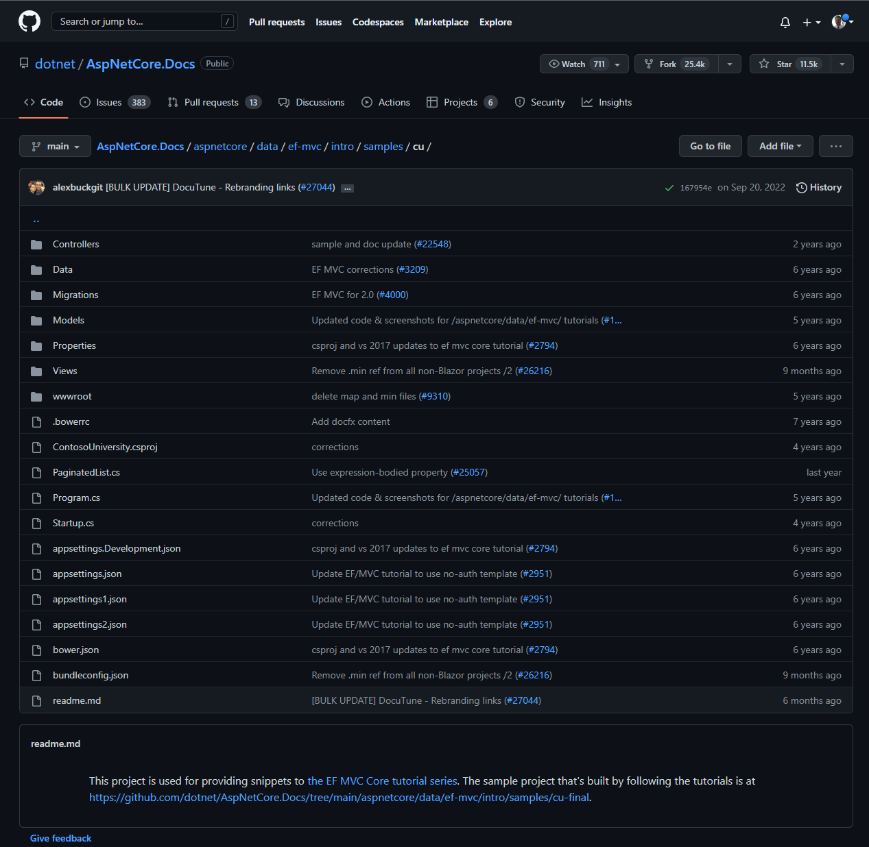The image size is (869, 847).
Task: Expand the commit message ellipsis
Action: (348, 188)
